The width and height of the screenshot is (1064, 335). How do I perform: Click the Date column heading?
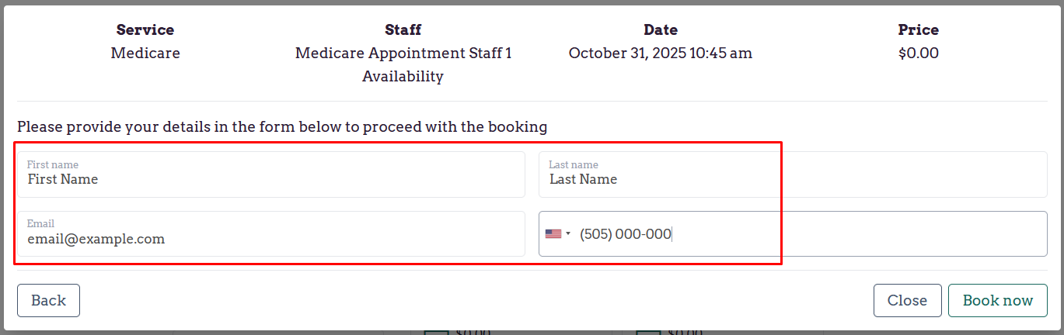(x=661, y=30)
